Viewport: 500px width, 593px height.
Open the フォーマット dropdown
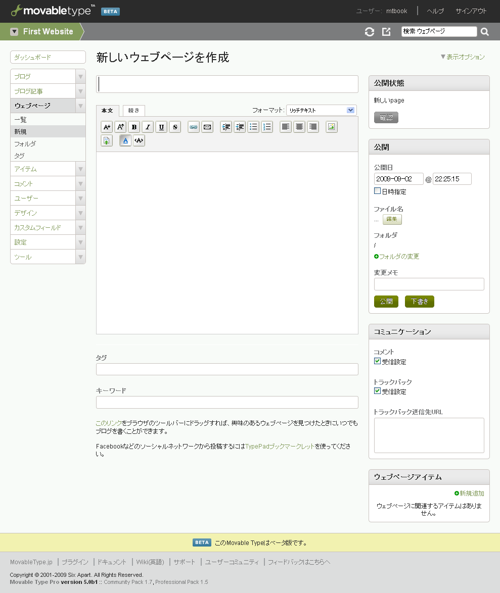point(321,110)
